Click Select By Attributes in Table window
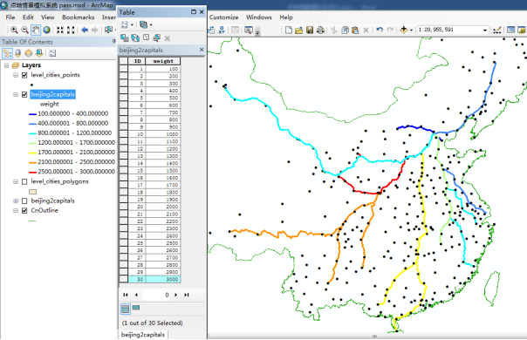This screenshot has width=527, height=340. click(x=125, y=38)
